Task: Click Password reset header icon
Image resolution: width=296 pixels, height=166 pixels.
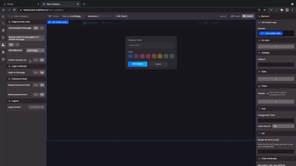Action: click(9, 79)
